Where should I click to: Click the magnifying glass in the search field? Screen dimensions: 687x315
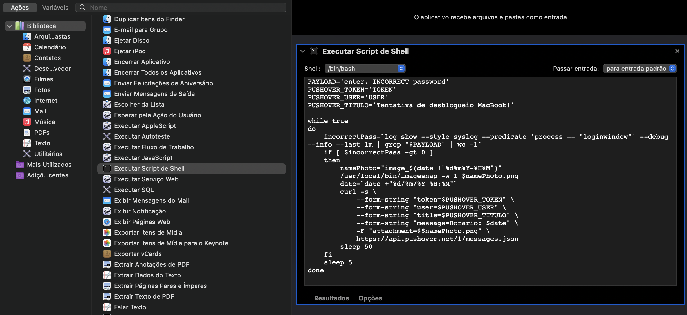click(82, 7)
